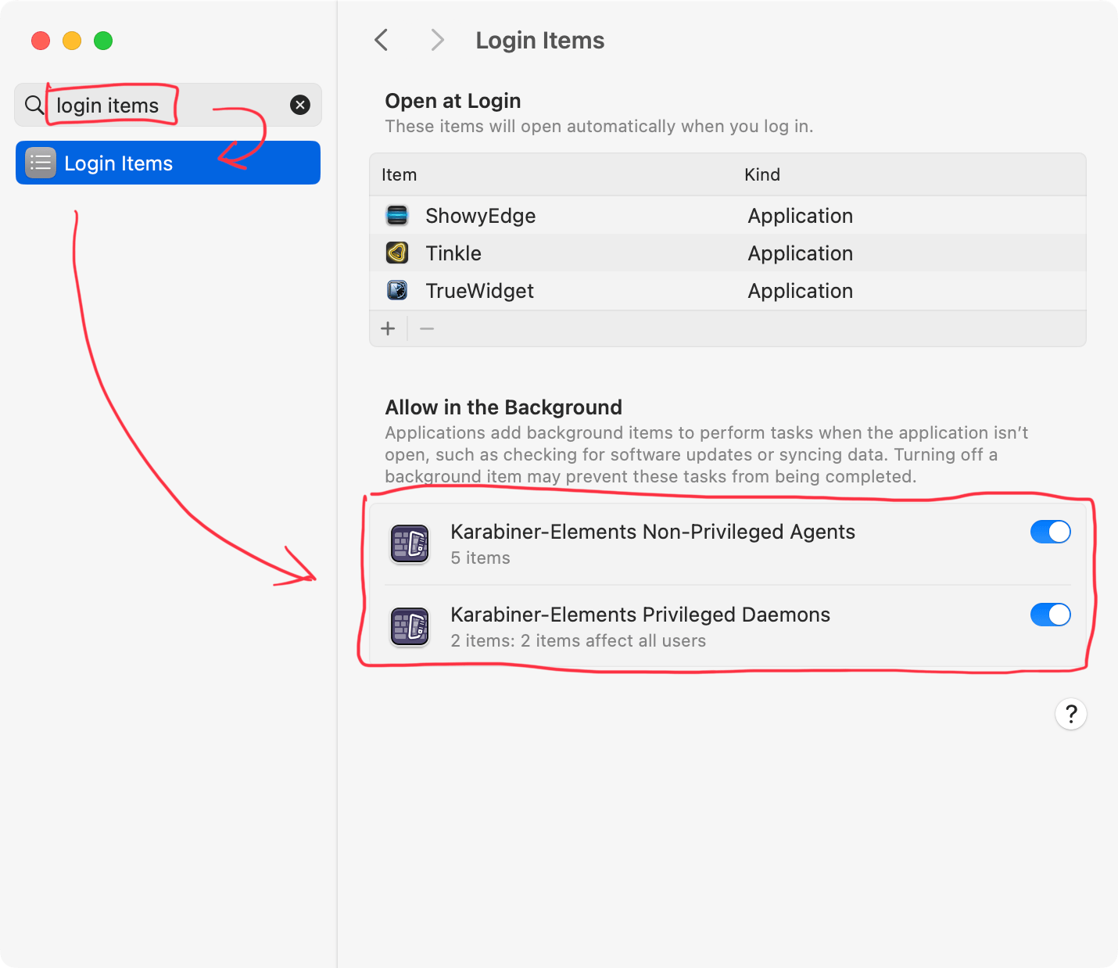The height and width of the screenshot is (968, 1118).
Task: Click Karabiner-Elements Non-Privileged Agents icon
Action: point(410,543)
